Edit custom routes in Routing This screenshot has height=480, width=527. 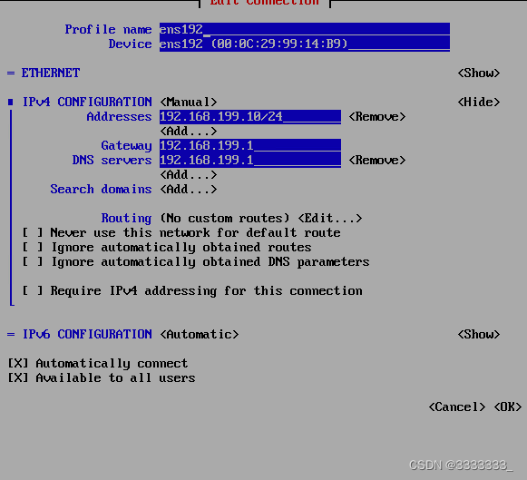(330, 218)
